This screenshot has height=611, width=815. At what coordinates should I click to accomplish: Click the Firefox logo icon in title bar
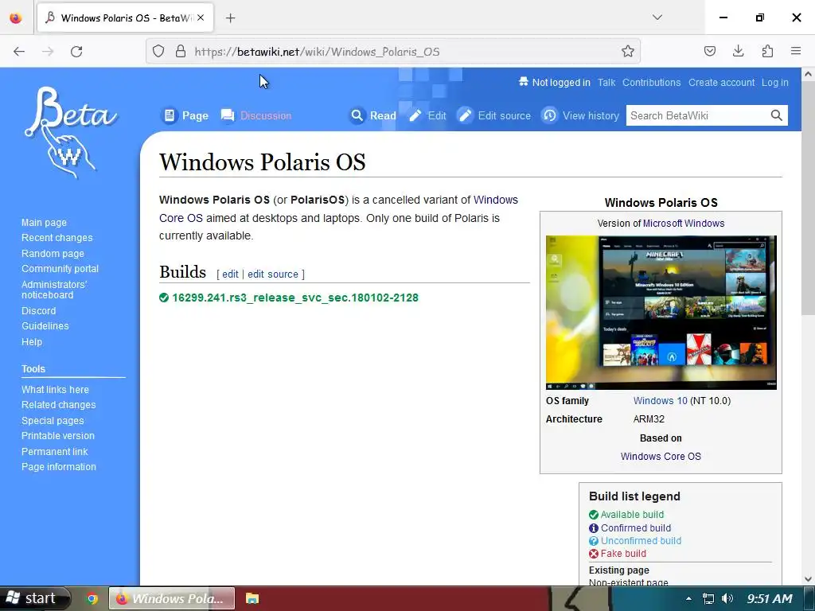tap(16, 18)
